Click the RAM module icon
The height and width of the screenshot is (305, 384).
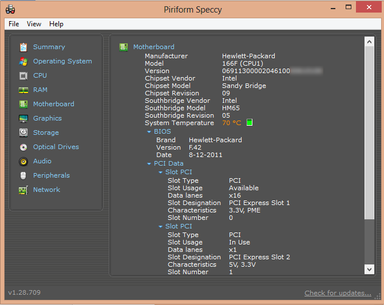(x=23, y=90)
